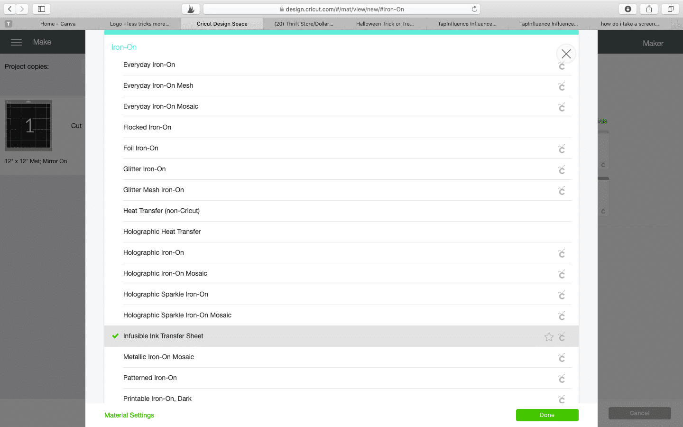Click Cancel button behind the dialog

[639, 413]
